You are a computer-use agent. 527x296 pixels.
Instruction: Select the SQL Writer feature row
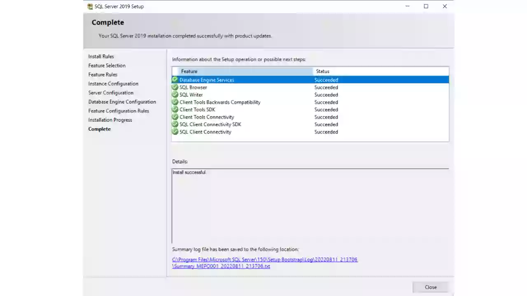click(310, 95)
